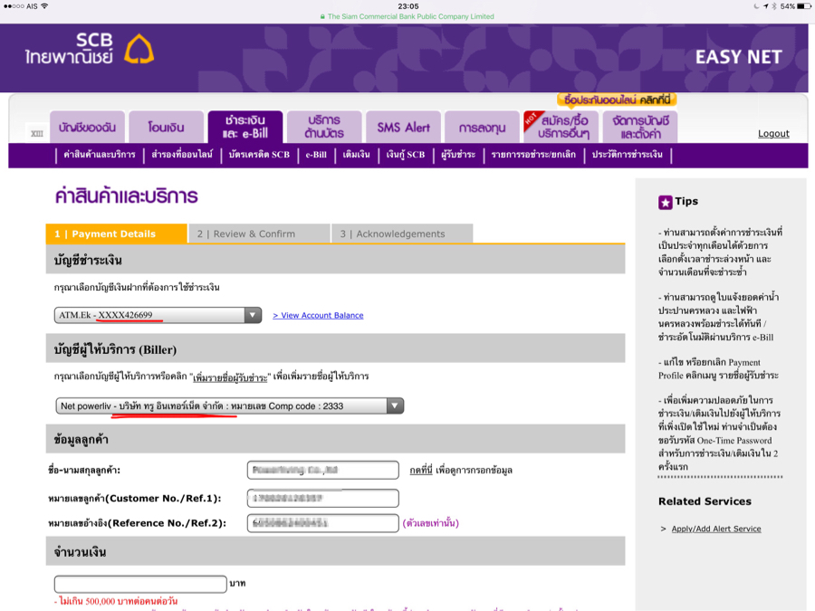Tap the Wi-Fi signal icon in status bar
The width and height of the screenshot is (815, 611).
click(x=44, y=6)
